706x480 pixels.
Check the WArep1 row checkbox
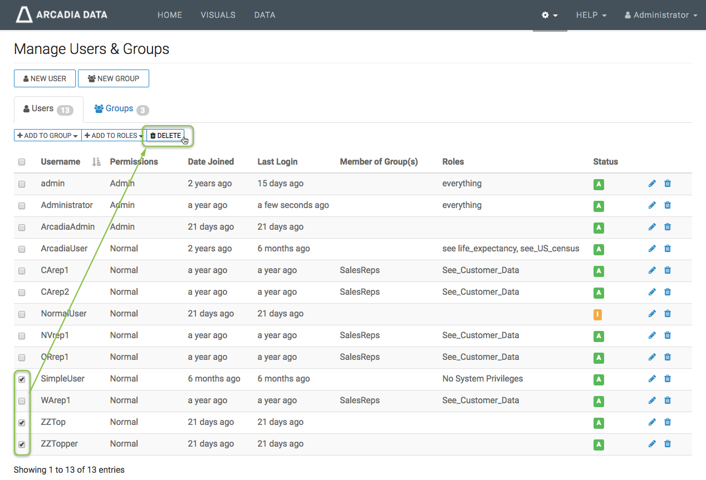click(22, 401)
